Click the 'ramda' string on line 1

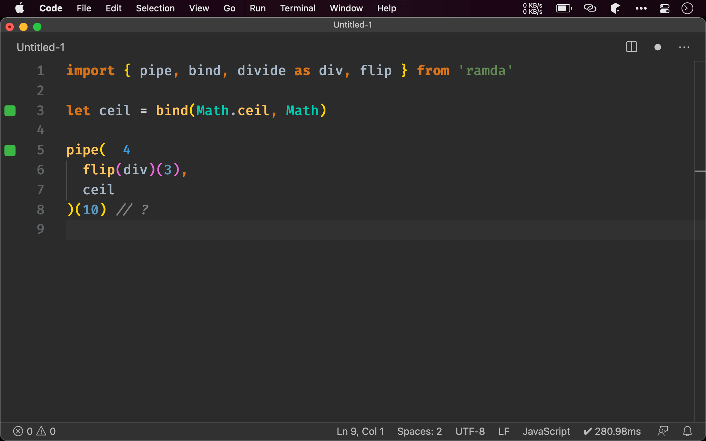tap(485, 71)
